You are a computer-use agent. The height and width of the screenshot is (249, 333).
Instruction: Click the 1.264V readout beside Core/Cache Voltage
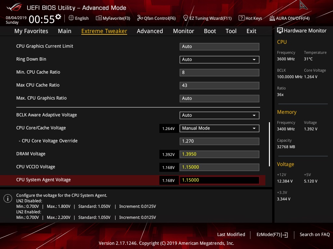pyautogui.click(x=168, y=128)
